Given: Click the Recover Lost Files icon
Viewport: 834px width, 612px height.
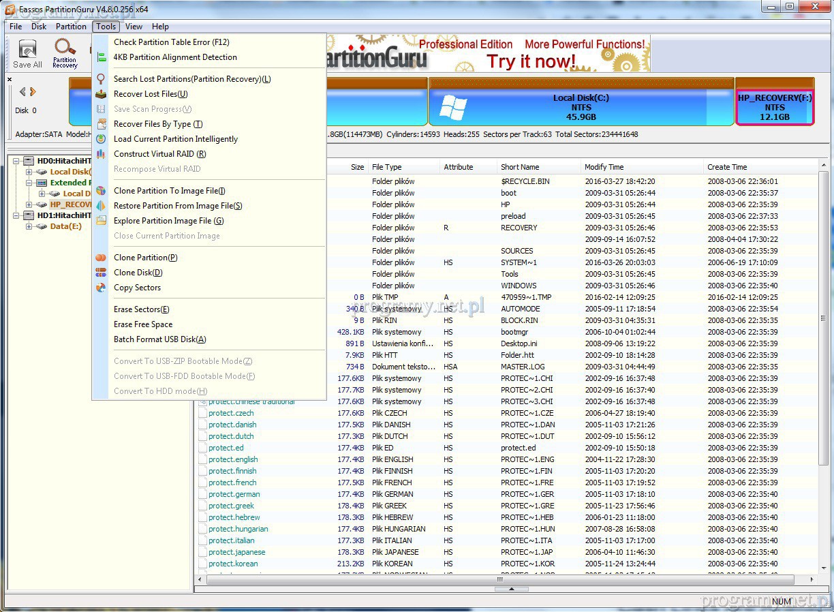Looking at the screenshot, I should pos(101,94).
